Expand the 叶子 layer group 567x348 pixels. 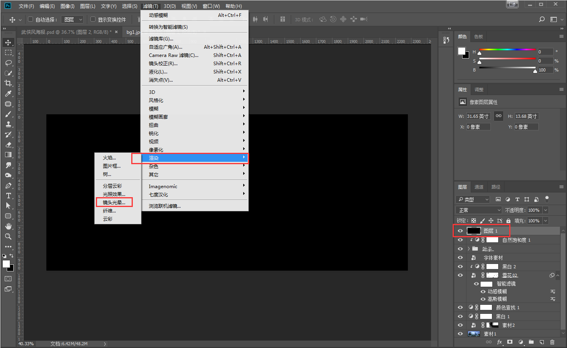(468, 249)
